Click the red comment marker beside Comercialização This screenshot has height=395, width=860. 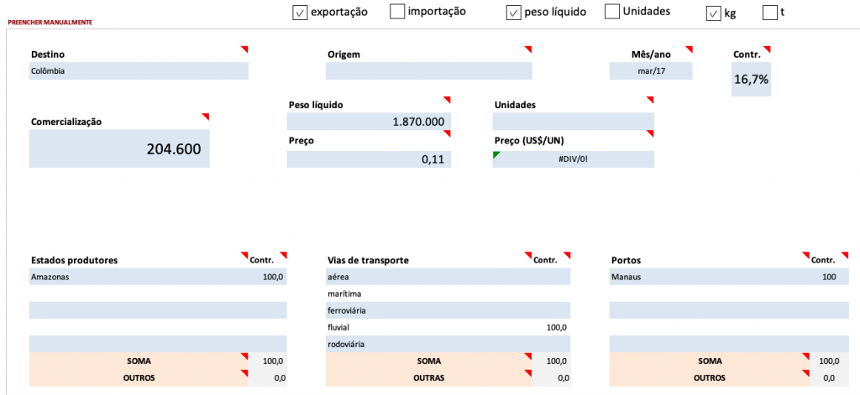(x=207, y=116)
